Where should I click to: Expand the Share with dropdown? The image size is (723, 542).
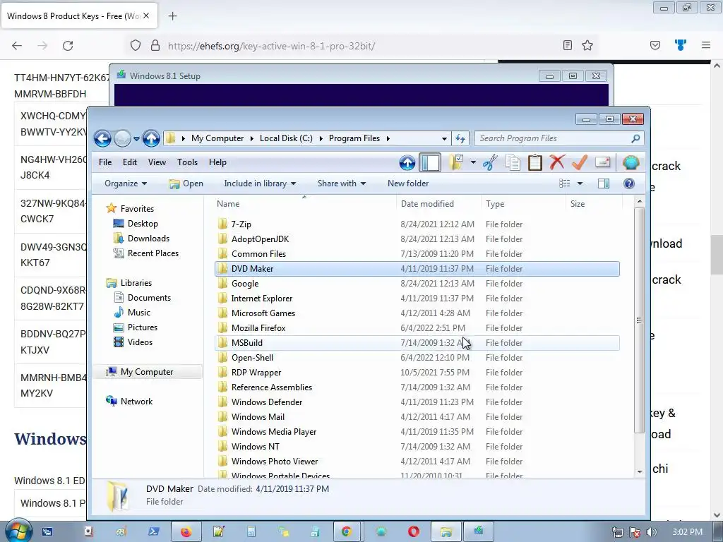pyautogui.click(x=341, y=183)
